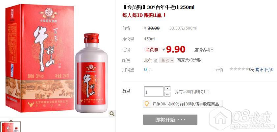Viewport: 277px width, 132px height.
Task: Click the monthly sales count 0件
Action: (x=147, y=70)
